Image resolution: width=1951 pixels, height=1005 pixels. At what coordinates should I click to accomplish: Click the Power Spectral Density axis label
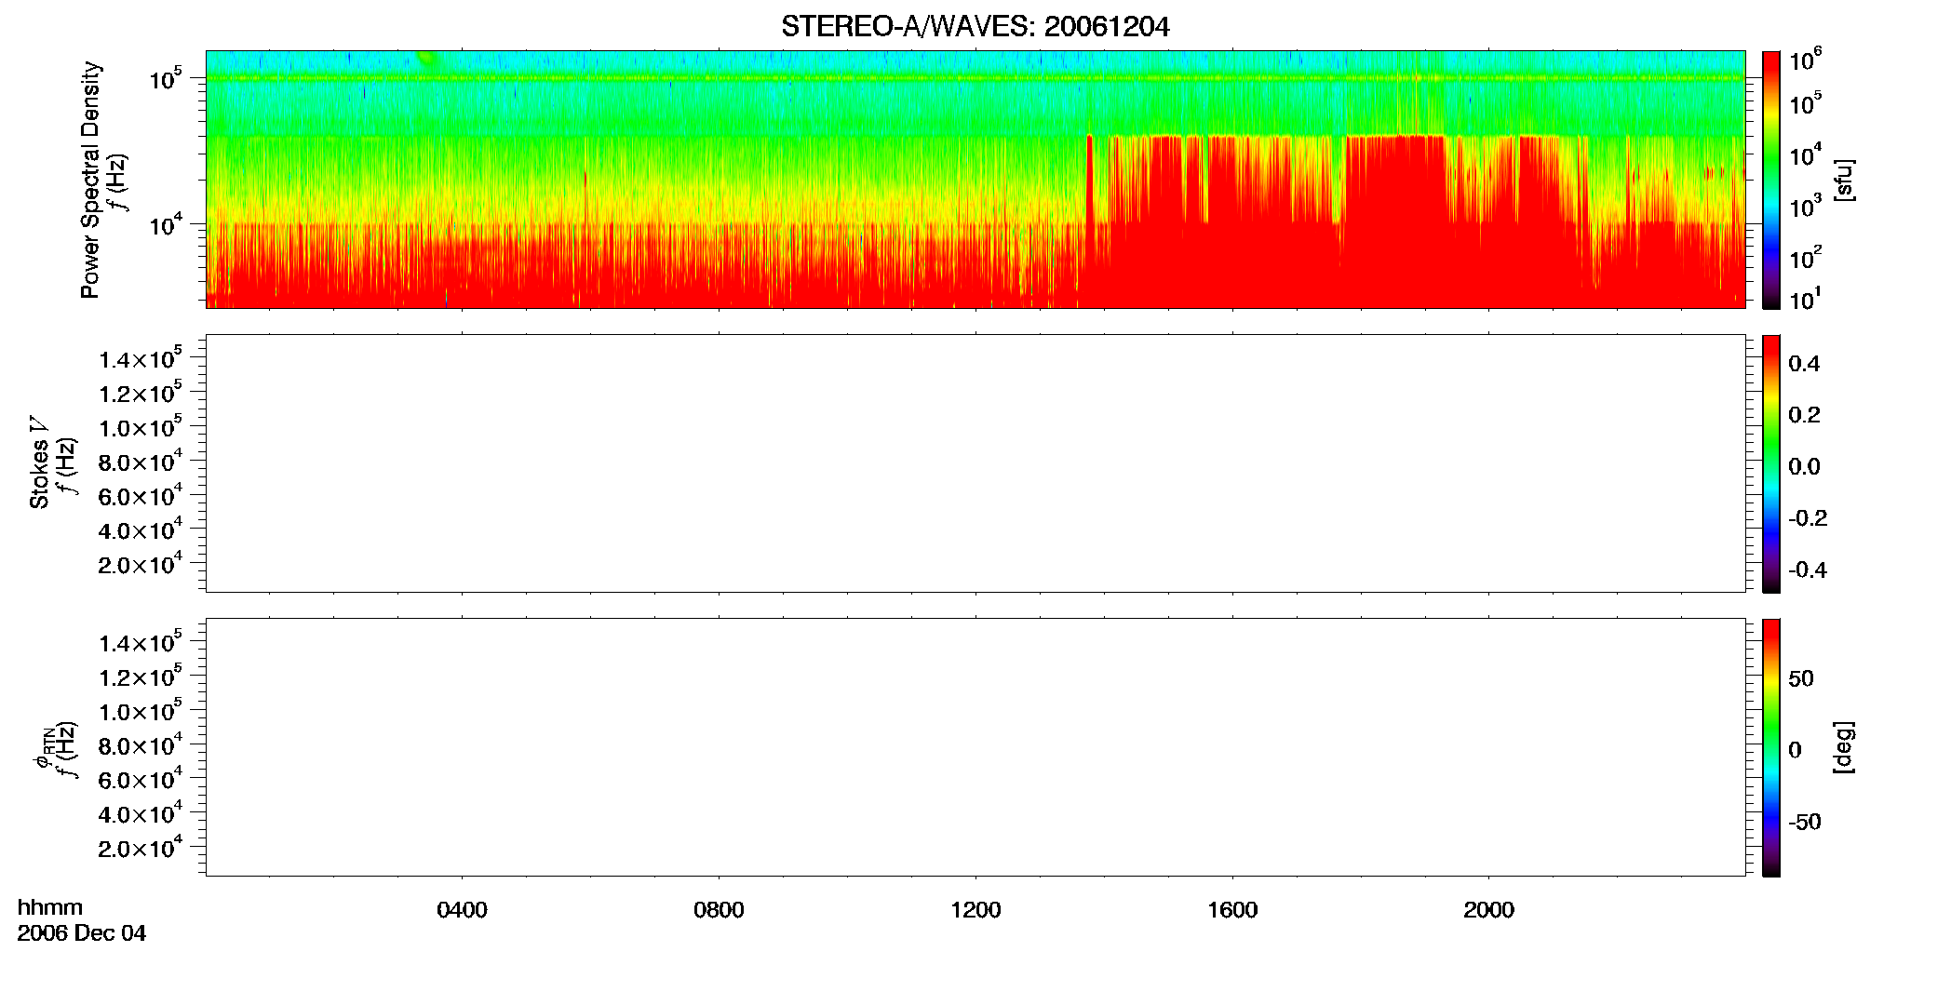[90, 180]
